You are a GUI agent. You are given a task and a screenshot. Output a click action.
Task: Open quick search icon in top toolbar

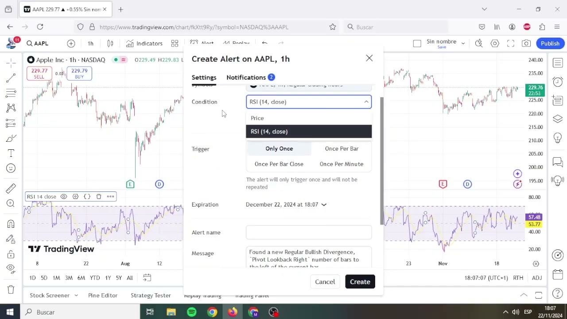tap(479, 43)
